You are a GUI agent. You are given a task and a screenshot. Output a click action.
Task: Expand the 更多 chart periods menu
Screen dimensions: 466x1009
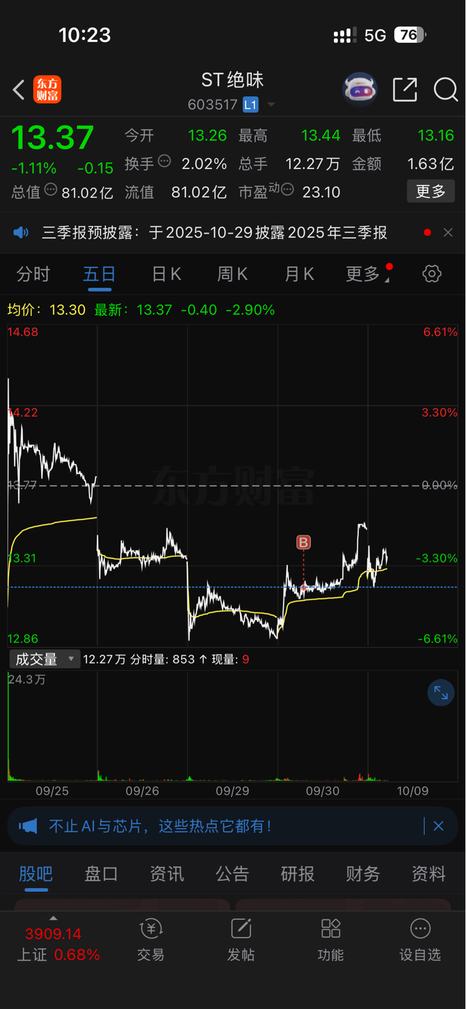tap(367, 275)
